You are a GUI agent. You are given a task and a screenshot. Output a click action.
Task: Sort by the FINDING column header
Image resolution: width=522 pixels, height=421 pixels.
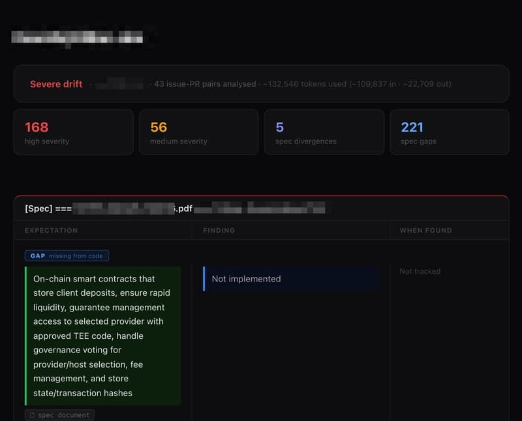(219, 231)
